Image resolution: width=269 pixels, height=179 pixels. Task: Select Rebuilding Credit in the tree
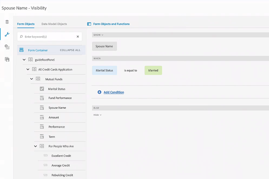pos(62,175)
